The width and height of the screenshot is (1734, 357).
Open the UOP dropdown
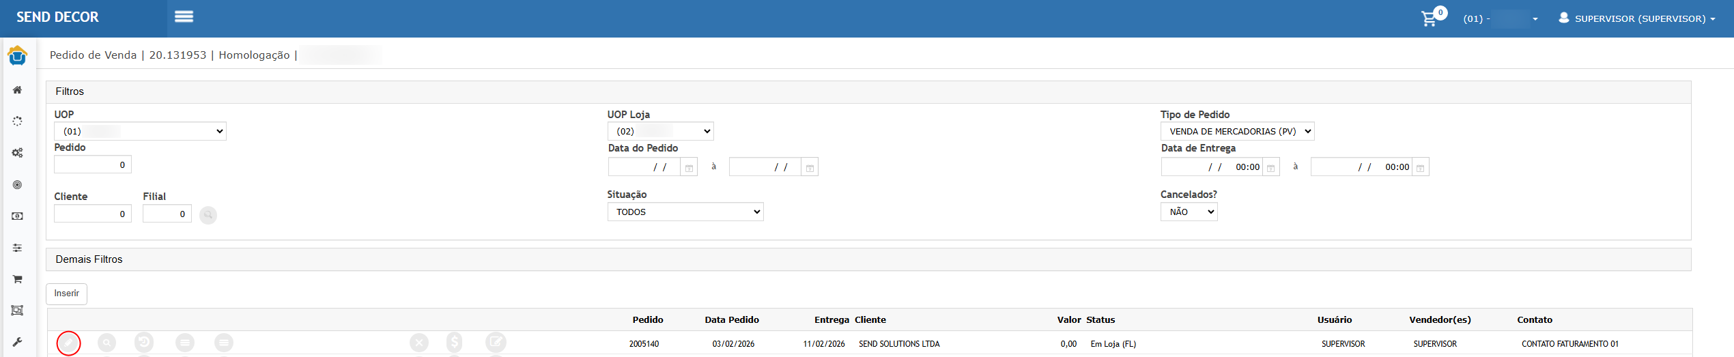[x=140, y=131]
